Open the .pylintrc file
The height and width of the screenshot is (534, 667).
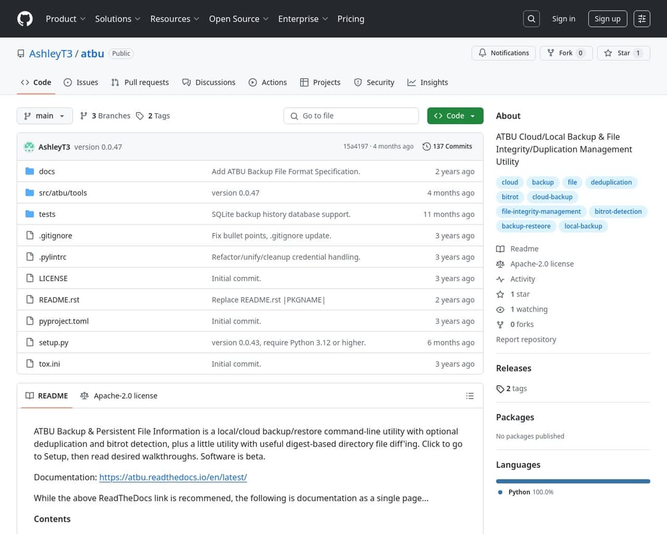click(x=52, y=256)
